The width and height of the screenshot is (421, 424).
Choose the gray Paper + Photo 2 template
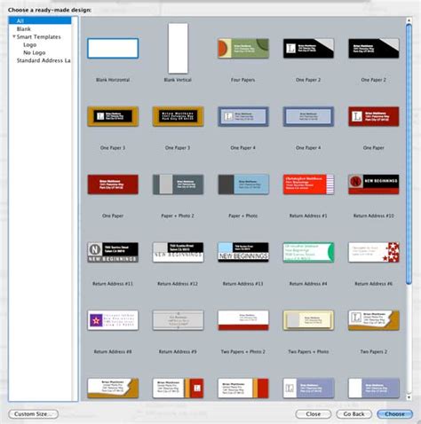(178, 185)
